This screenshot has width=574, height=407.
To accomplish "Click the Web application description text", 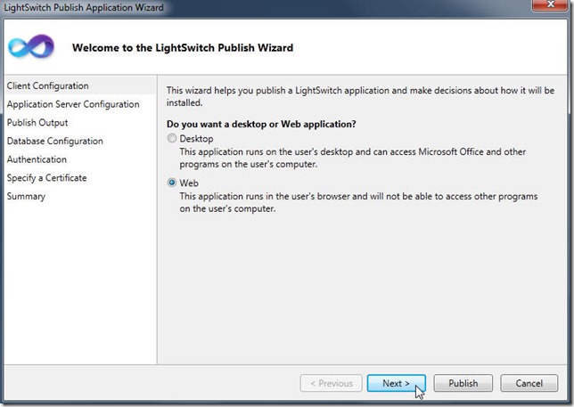I will tap(358, 202).
